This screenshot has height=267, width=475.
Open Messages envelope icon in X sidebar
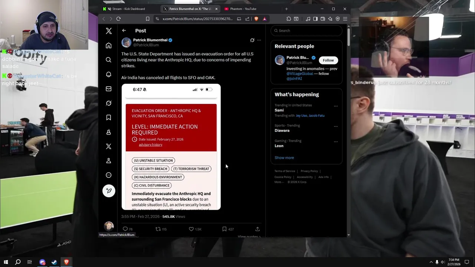click(108, 89)
